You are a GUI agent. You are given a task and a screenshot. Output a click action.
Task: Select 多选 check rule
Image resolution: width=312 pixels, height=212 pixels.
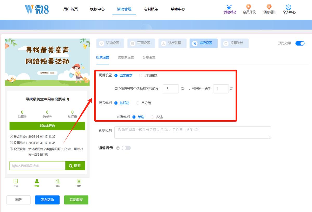[152, 117]
